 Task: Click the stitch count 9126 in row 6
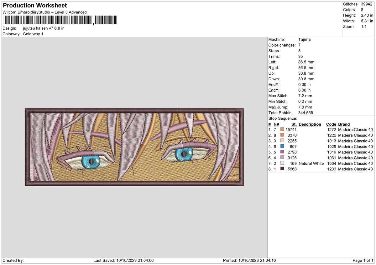click(292, 158)
